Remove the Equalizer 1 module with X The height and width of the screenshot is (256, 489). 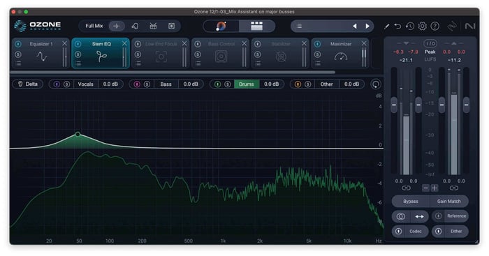64,44
